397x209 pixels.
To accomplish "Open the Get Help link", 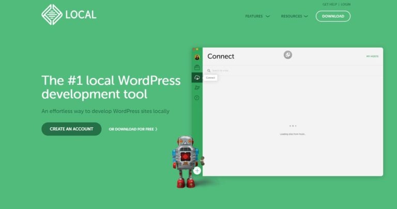I will pyautogui.click(x=330, y=4).
